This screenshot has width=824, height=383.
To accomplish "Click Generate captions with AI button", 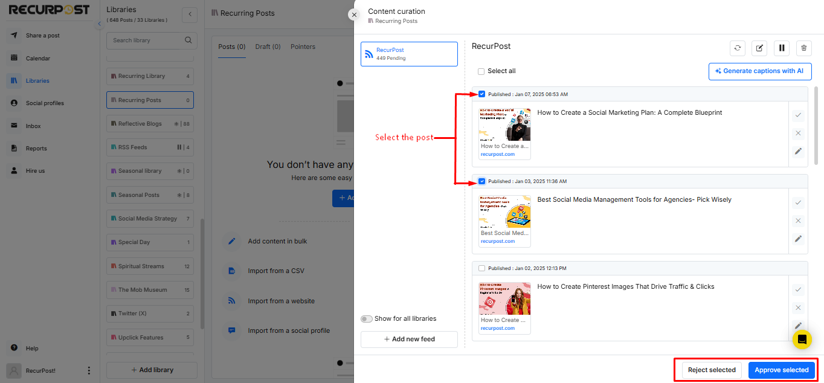I will (x=760, y=71).
